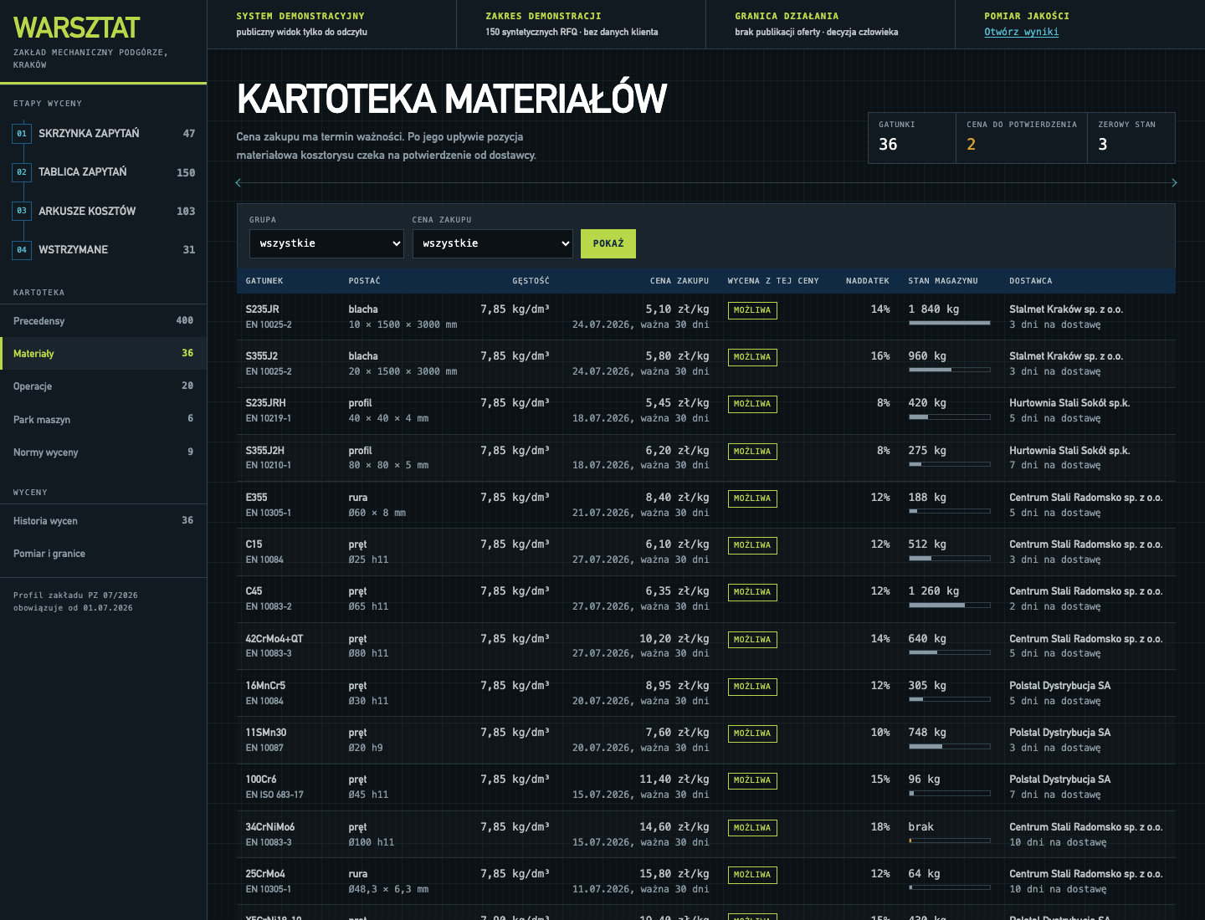Click the WARSZTAT logo
This screenshot has width=1205, height=920.
pyautogui.click(x=76, y=28)
